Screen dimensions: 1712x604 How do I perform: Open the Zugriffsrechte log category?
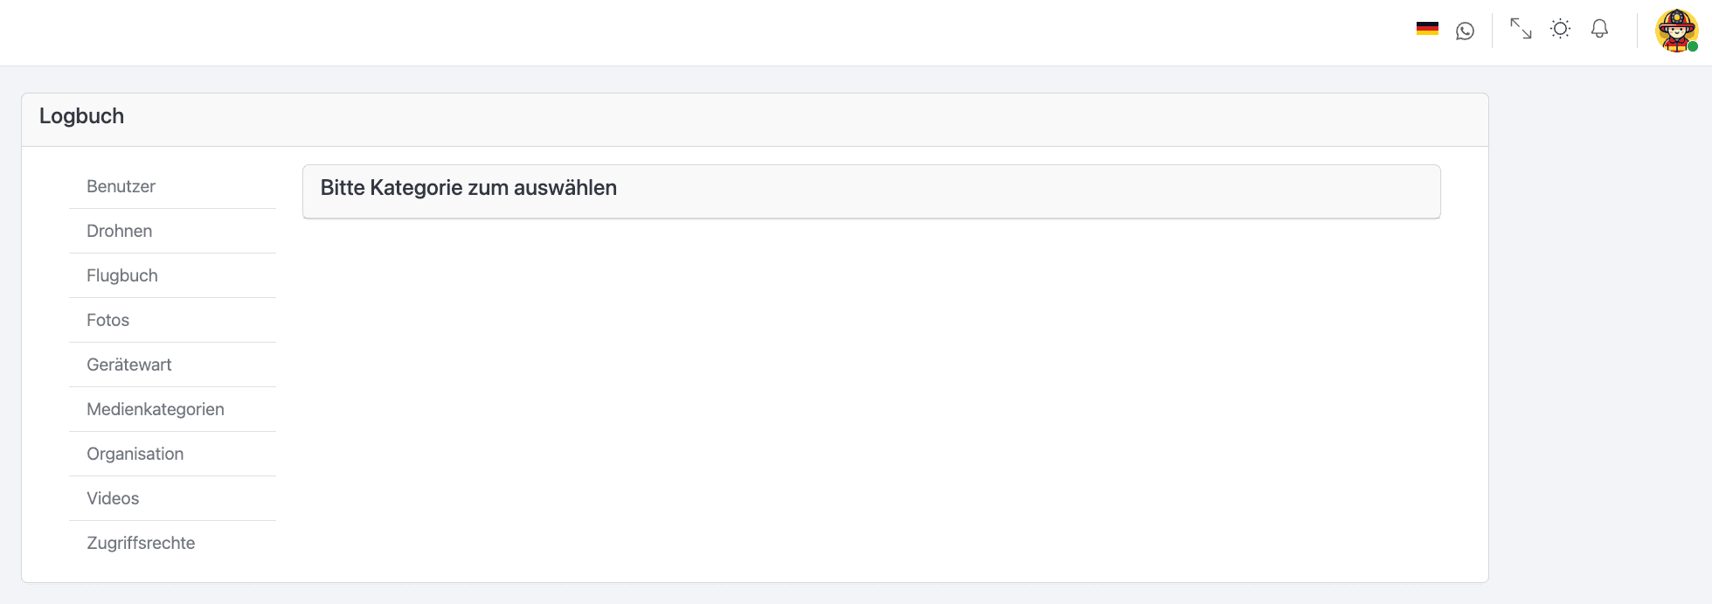click(x=141, y=543)
